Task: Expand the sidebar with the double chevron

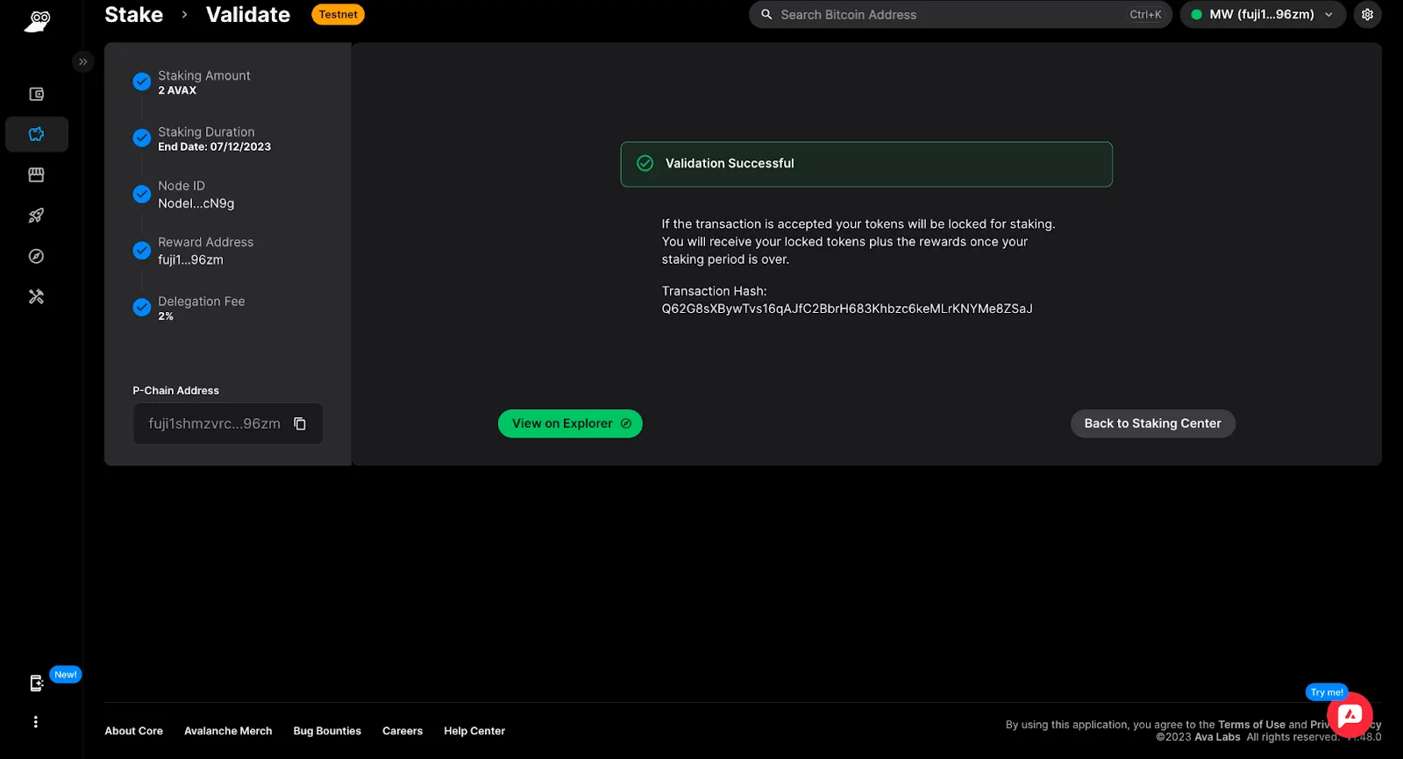Action: coord(82,61)
